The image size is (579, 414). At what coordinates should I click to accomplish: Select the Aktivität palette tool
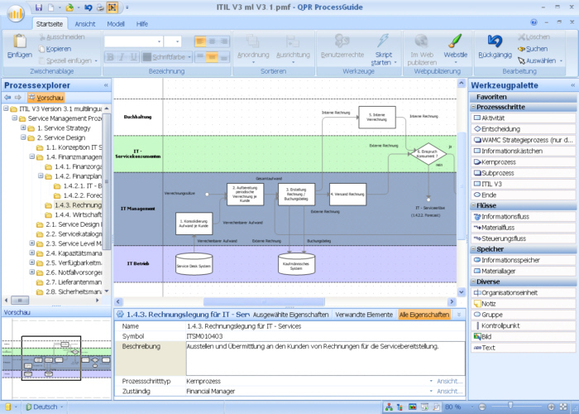pyautogui.click(x=523, y=118)
